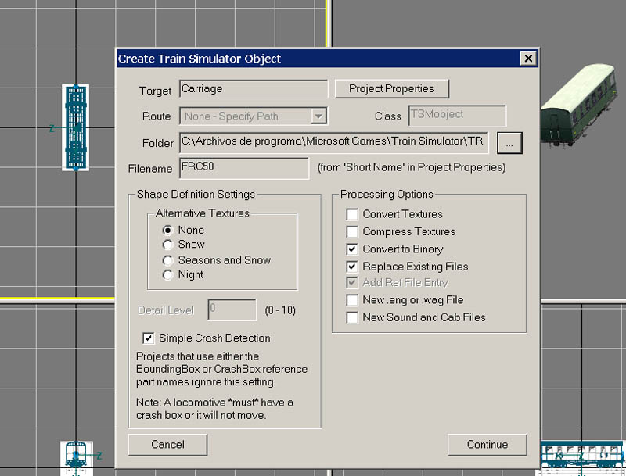Uncheck the Convert to Binary option
The width and height of the screenshot is (626, 476).
point(353,249)
